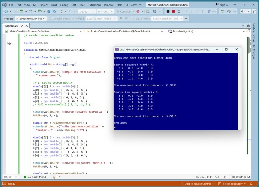This screenshot has width=259, height=187.
Task: Click the Stop Debugging red square icon
Action: (x=173, y=11)
